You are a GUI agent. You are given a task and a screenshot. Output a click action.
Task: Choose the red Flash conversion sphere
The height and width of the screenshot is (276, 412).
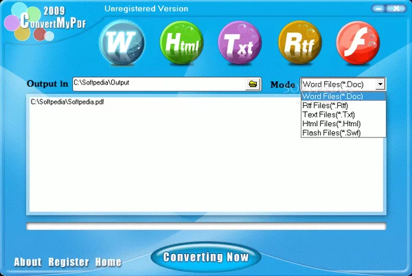tap(358, 43)
